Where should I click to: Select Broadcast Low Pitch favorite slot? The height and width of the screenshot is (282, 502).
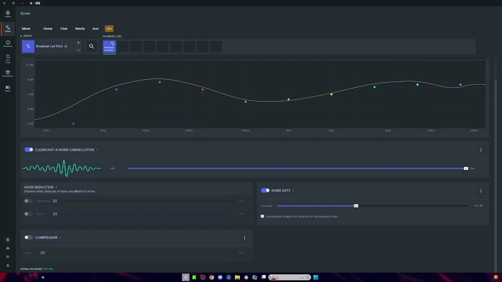pos(109,47)
